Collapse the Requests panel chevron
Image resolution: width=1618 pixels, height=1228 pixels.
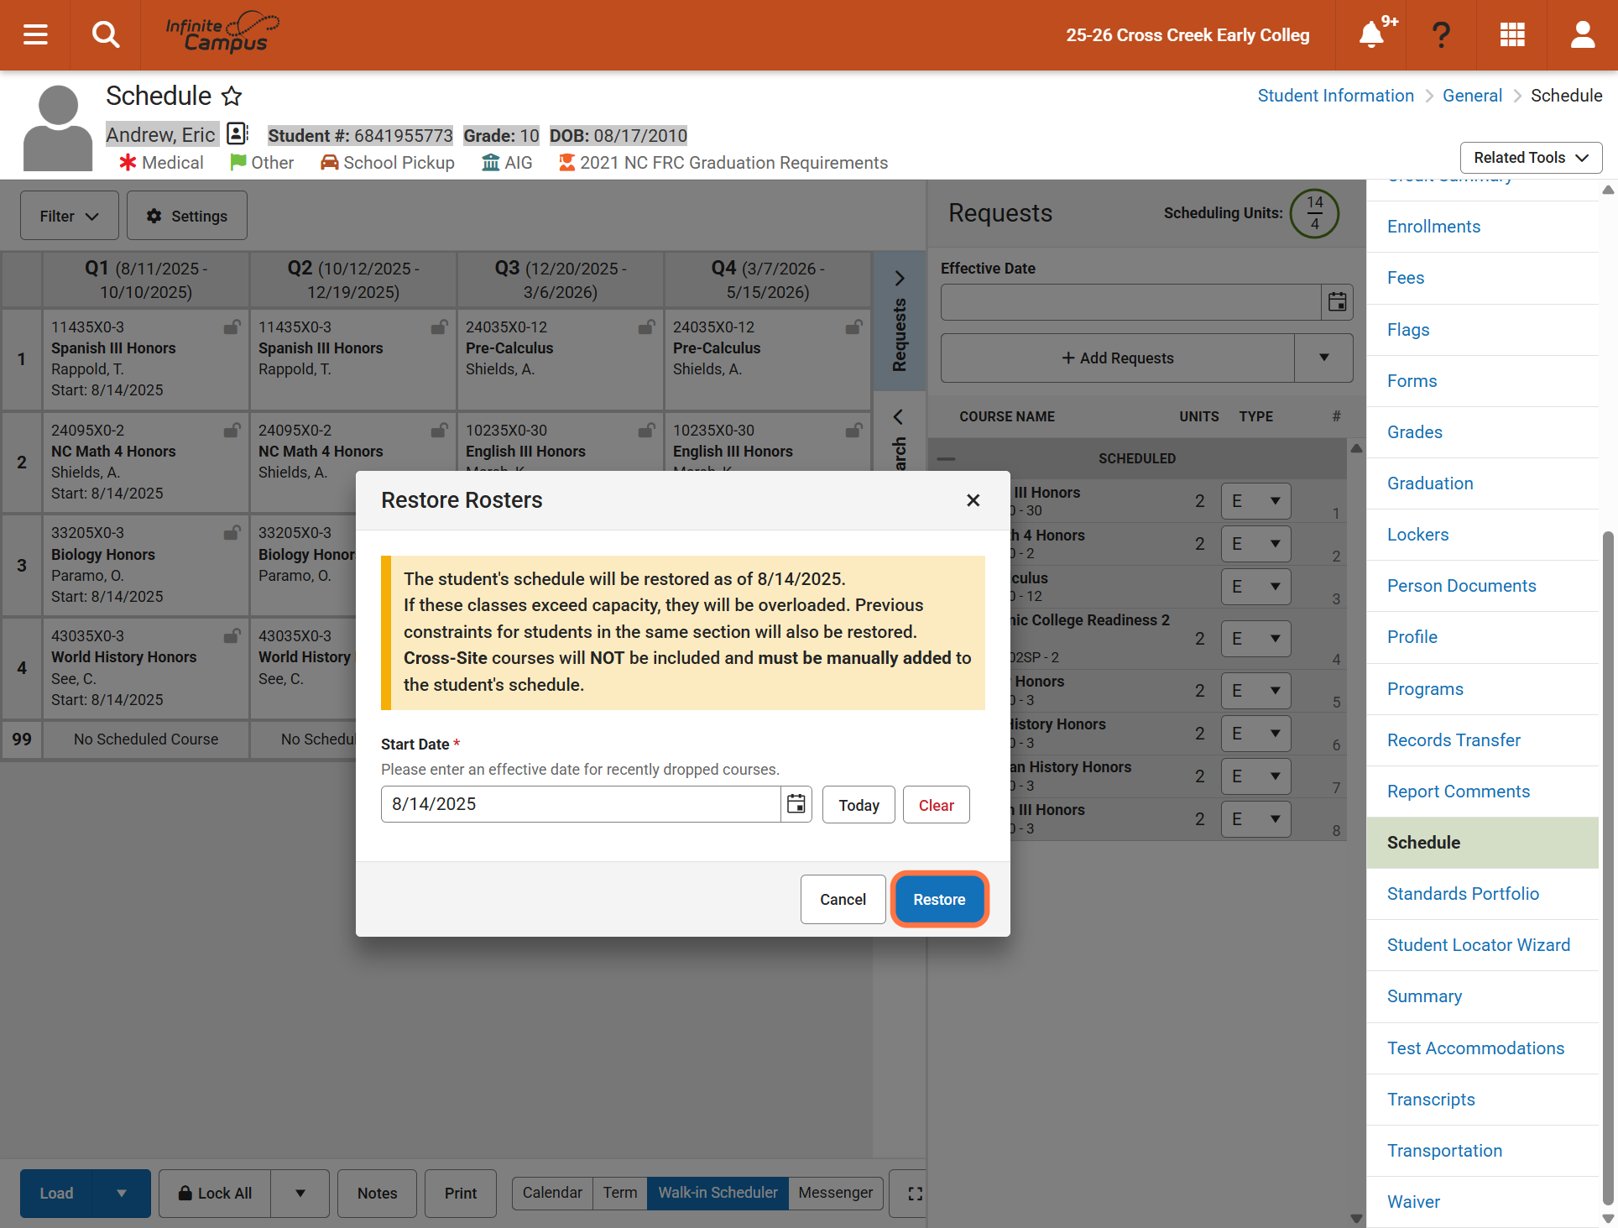[900, 278]
